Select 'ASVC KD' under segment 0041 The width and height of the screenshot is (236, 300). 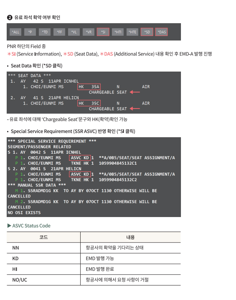coord(80,174)
